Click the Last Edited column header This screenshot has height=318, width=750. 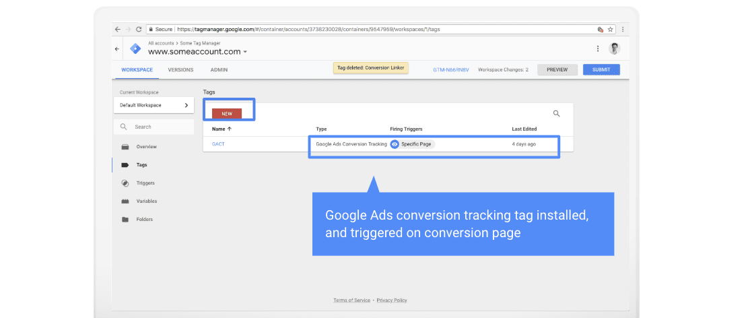pyautogui.click(x=524, y=129)
